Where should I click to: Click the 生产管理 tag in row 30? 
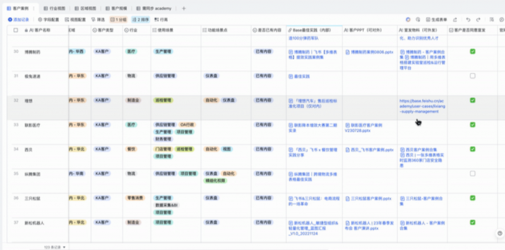pyautogui.click(x=163, y=52)
